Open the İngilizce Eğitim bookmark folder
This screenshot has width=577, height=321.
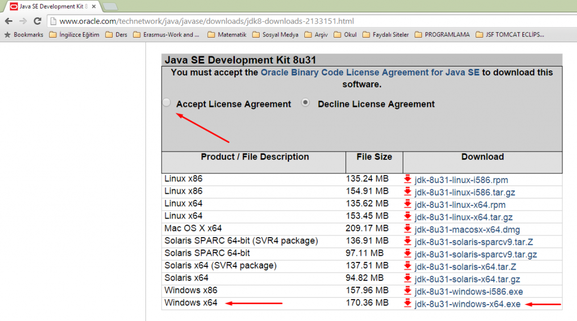[x=74, y=35]
